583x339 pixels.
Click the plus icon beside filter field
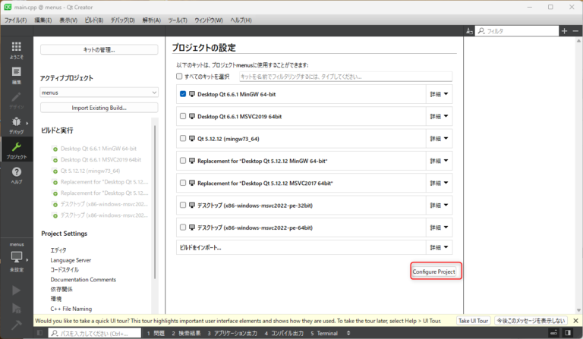(x=563, y=31)
